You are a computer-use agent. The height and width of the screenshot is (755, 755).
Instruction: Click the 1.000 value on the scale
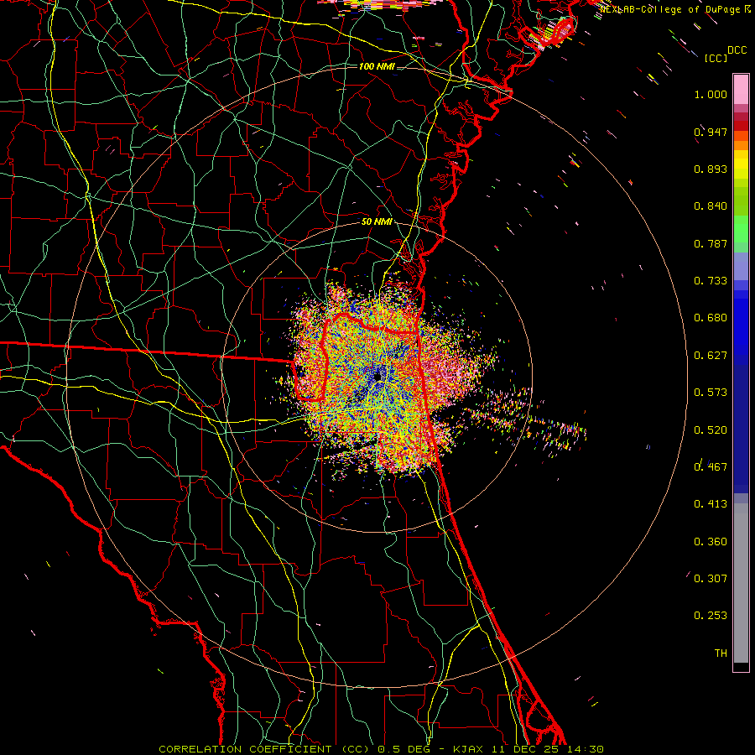tap(711, 94)
